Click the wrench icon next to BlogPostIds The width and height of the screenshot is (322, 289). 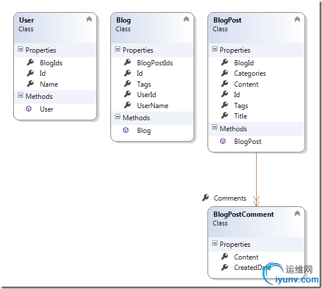(128, 62)
